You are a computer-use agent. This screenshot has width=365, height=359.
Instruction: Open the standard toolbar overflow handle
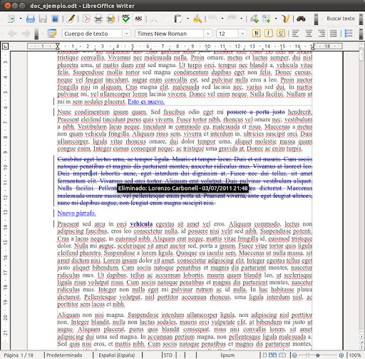pyautogui.click(x=316, y=19)
